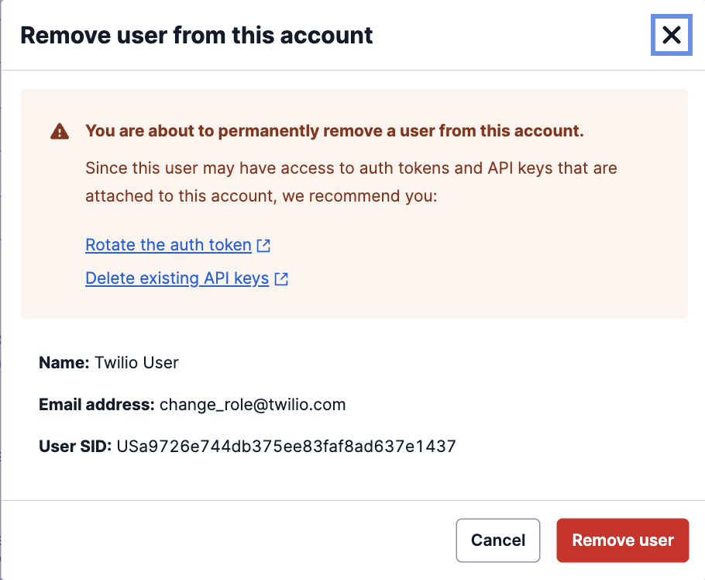Open the Rotate the auth token link
This screenshot has height=580, width=705.
(168, 246)
